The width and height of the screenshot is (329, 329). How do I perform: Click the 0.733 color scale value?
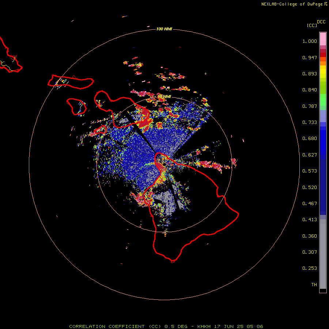(310, 122)
